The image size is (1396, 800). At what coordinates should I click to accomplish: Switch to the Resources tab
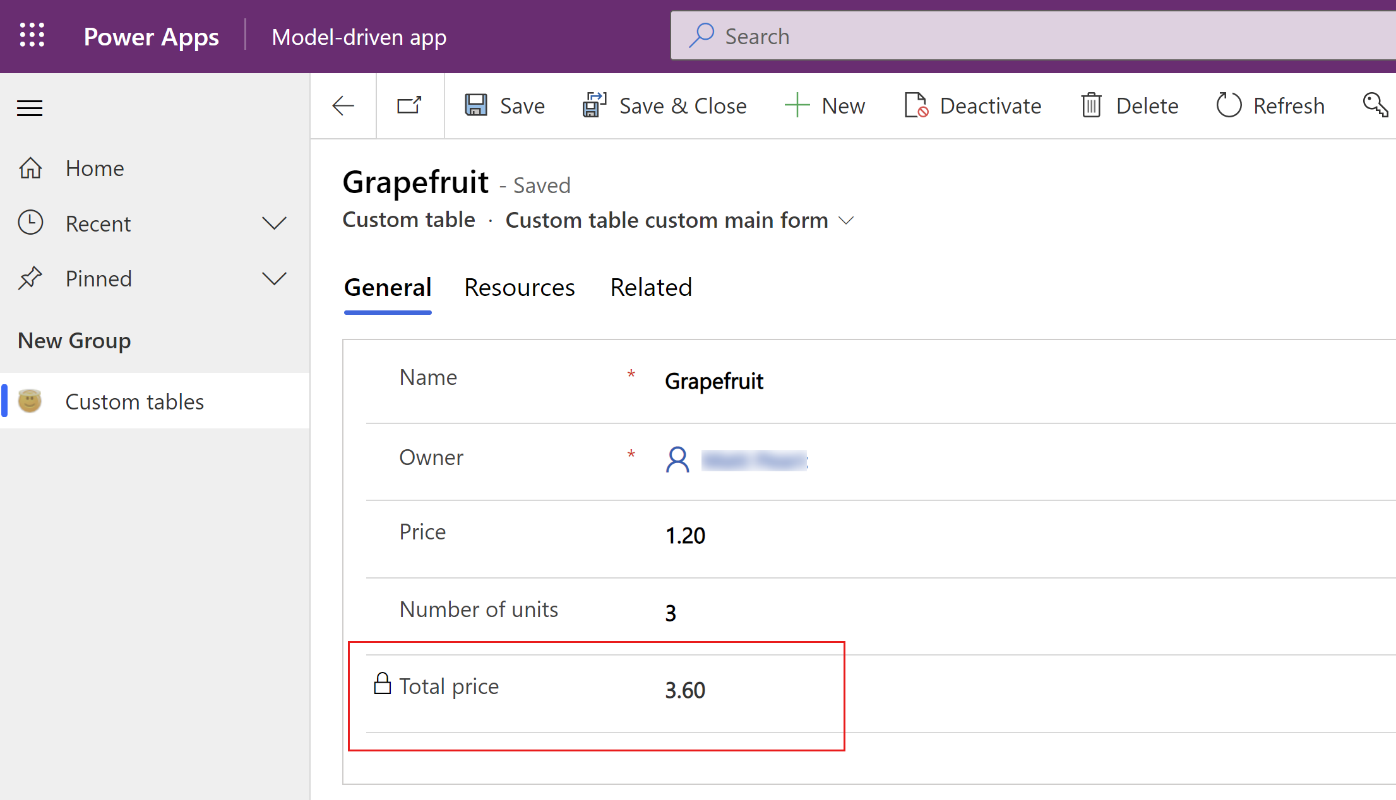coord(519,286)
